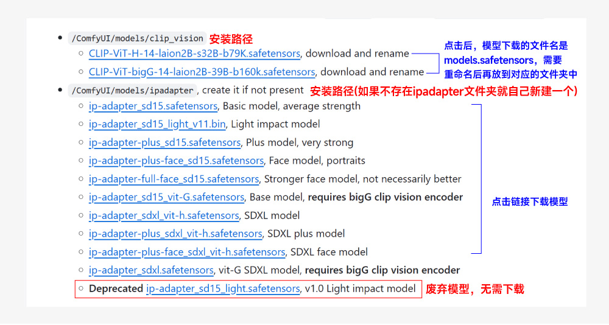Image resolution: width=609 pixels, height=325 pixels.
Task: Click the /ComfyUI/models/clip_vision path code
Action: pyautogui.click(x=137, y=38)
